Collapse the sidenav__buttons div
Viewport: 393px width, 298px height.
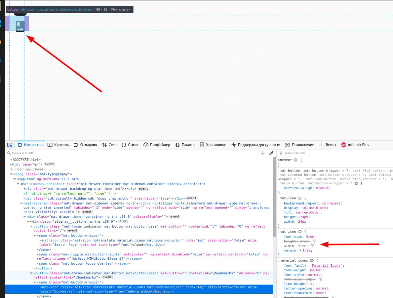28,221
